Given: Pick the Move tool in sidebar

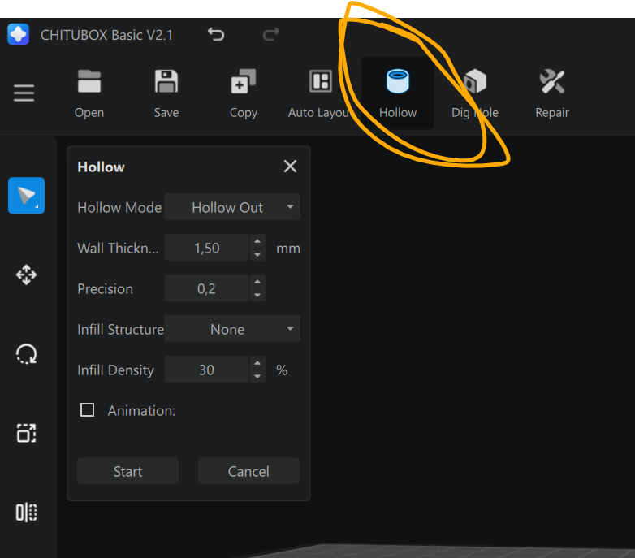Looking at the screenshot, I should coord(26,275).
